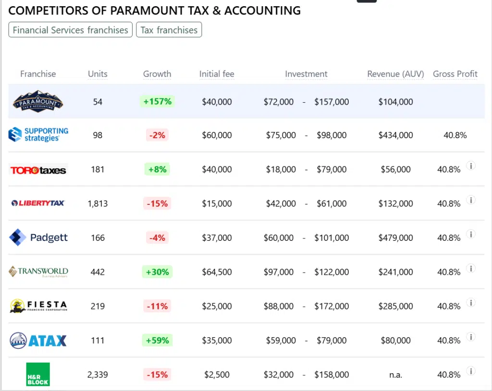This screenshot has height=391, width=492.
Task: Click the Liberty Tax logo
Action: pyautogui.click(x=38, y=203)
